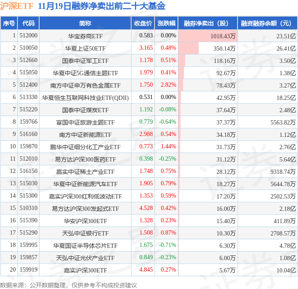Select the 华宝券商ETF name cell

(x=85, y=36)
